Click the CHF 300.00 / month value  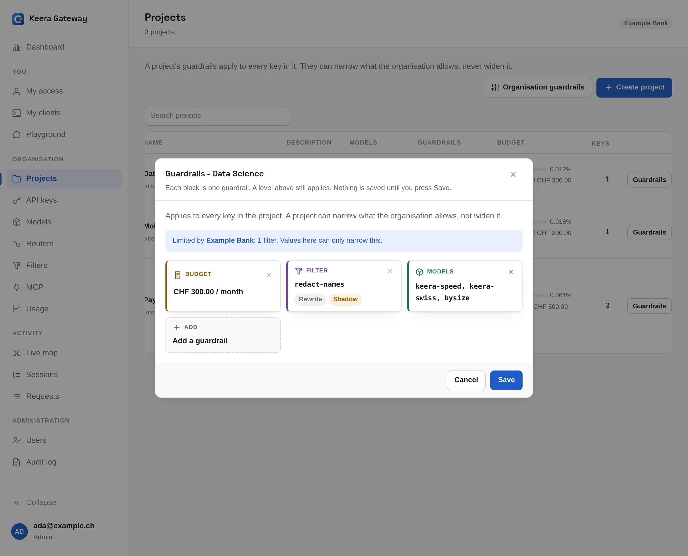coord(208,292)
